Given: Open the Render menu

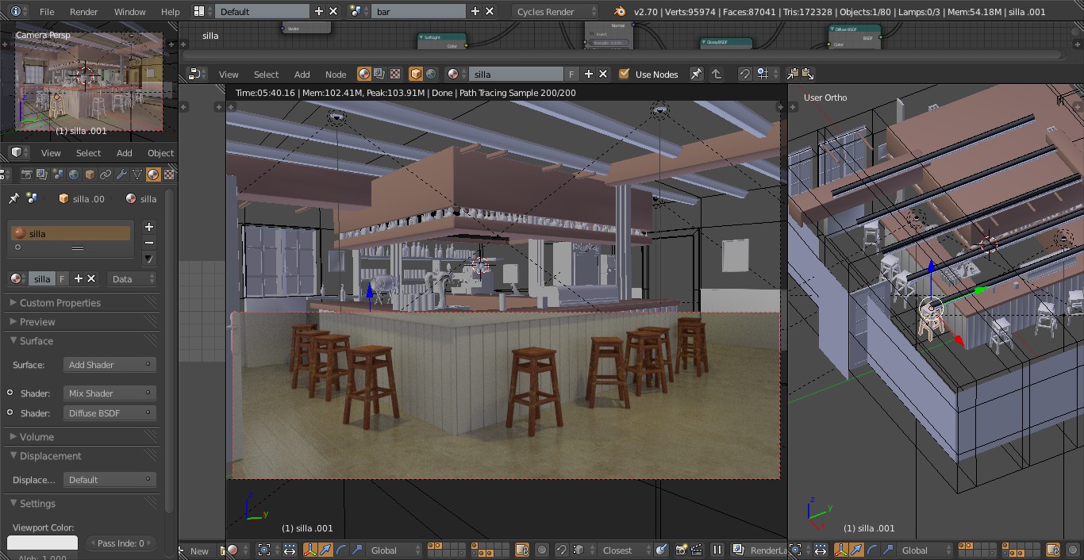Looking at the screenshot, I should click(x=84, y=12).
